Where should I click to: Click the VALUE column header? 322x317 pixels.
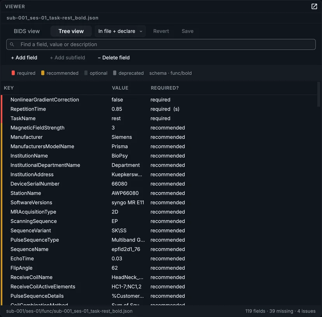pos(120,88)
